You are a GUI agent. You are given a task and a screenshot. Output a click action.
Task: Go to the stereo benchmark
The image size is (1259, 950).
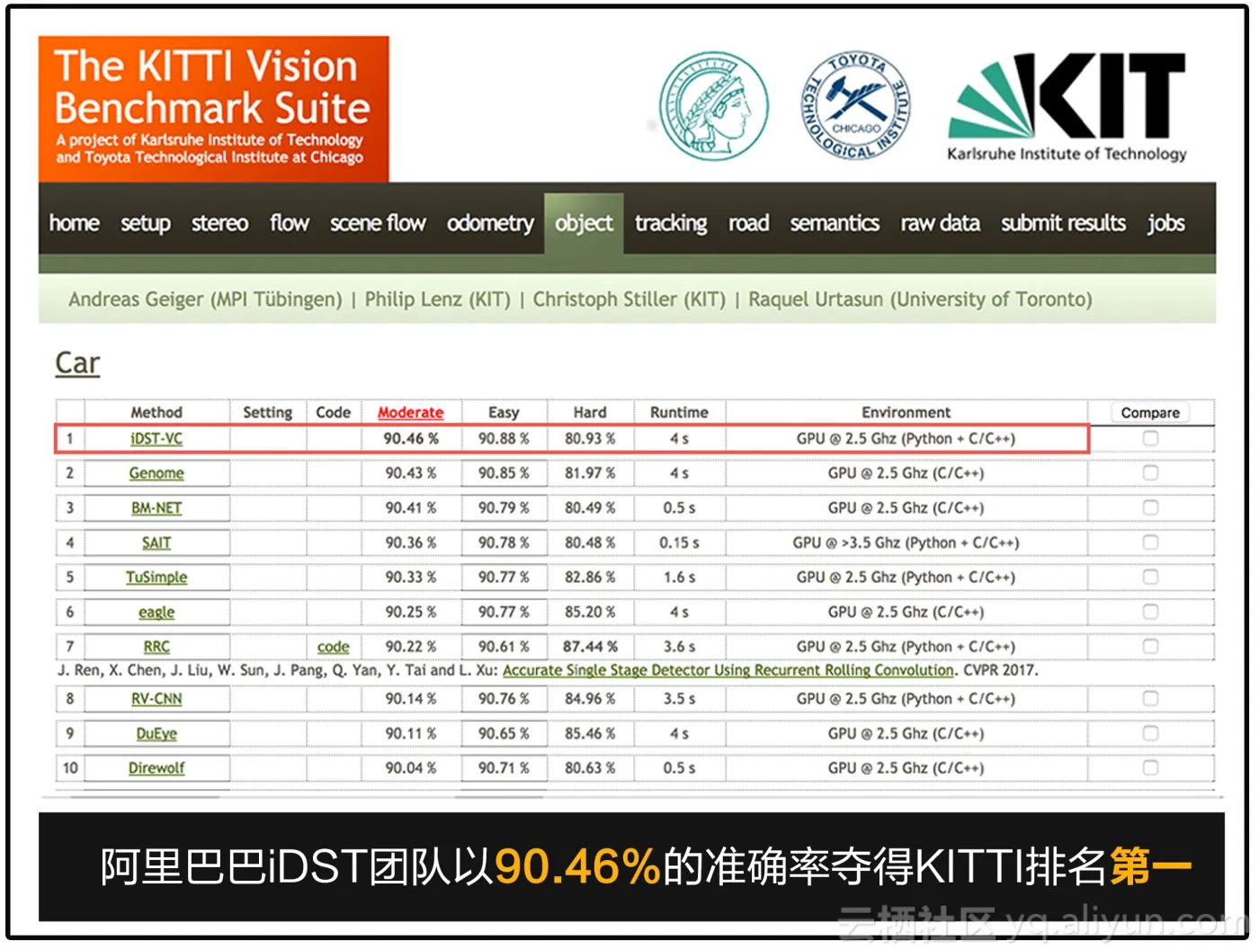point(219,223)
